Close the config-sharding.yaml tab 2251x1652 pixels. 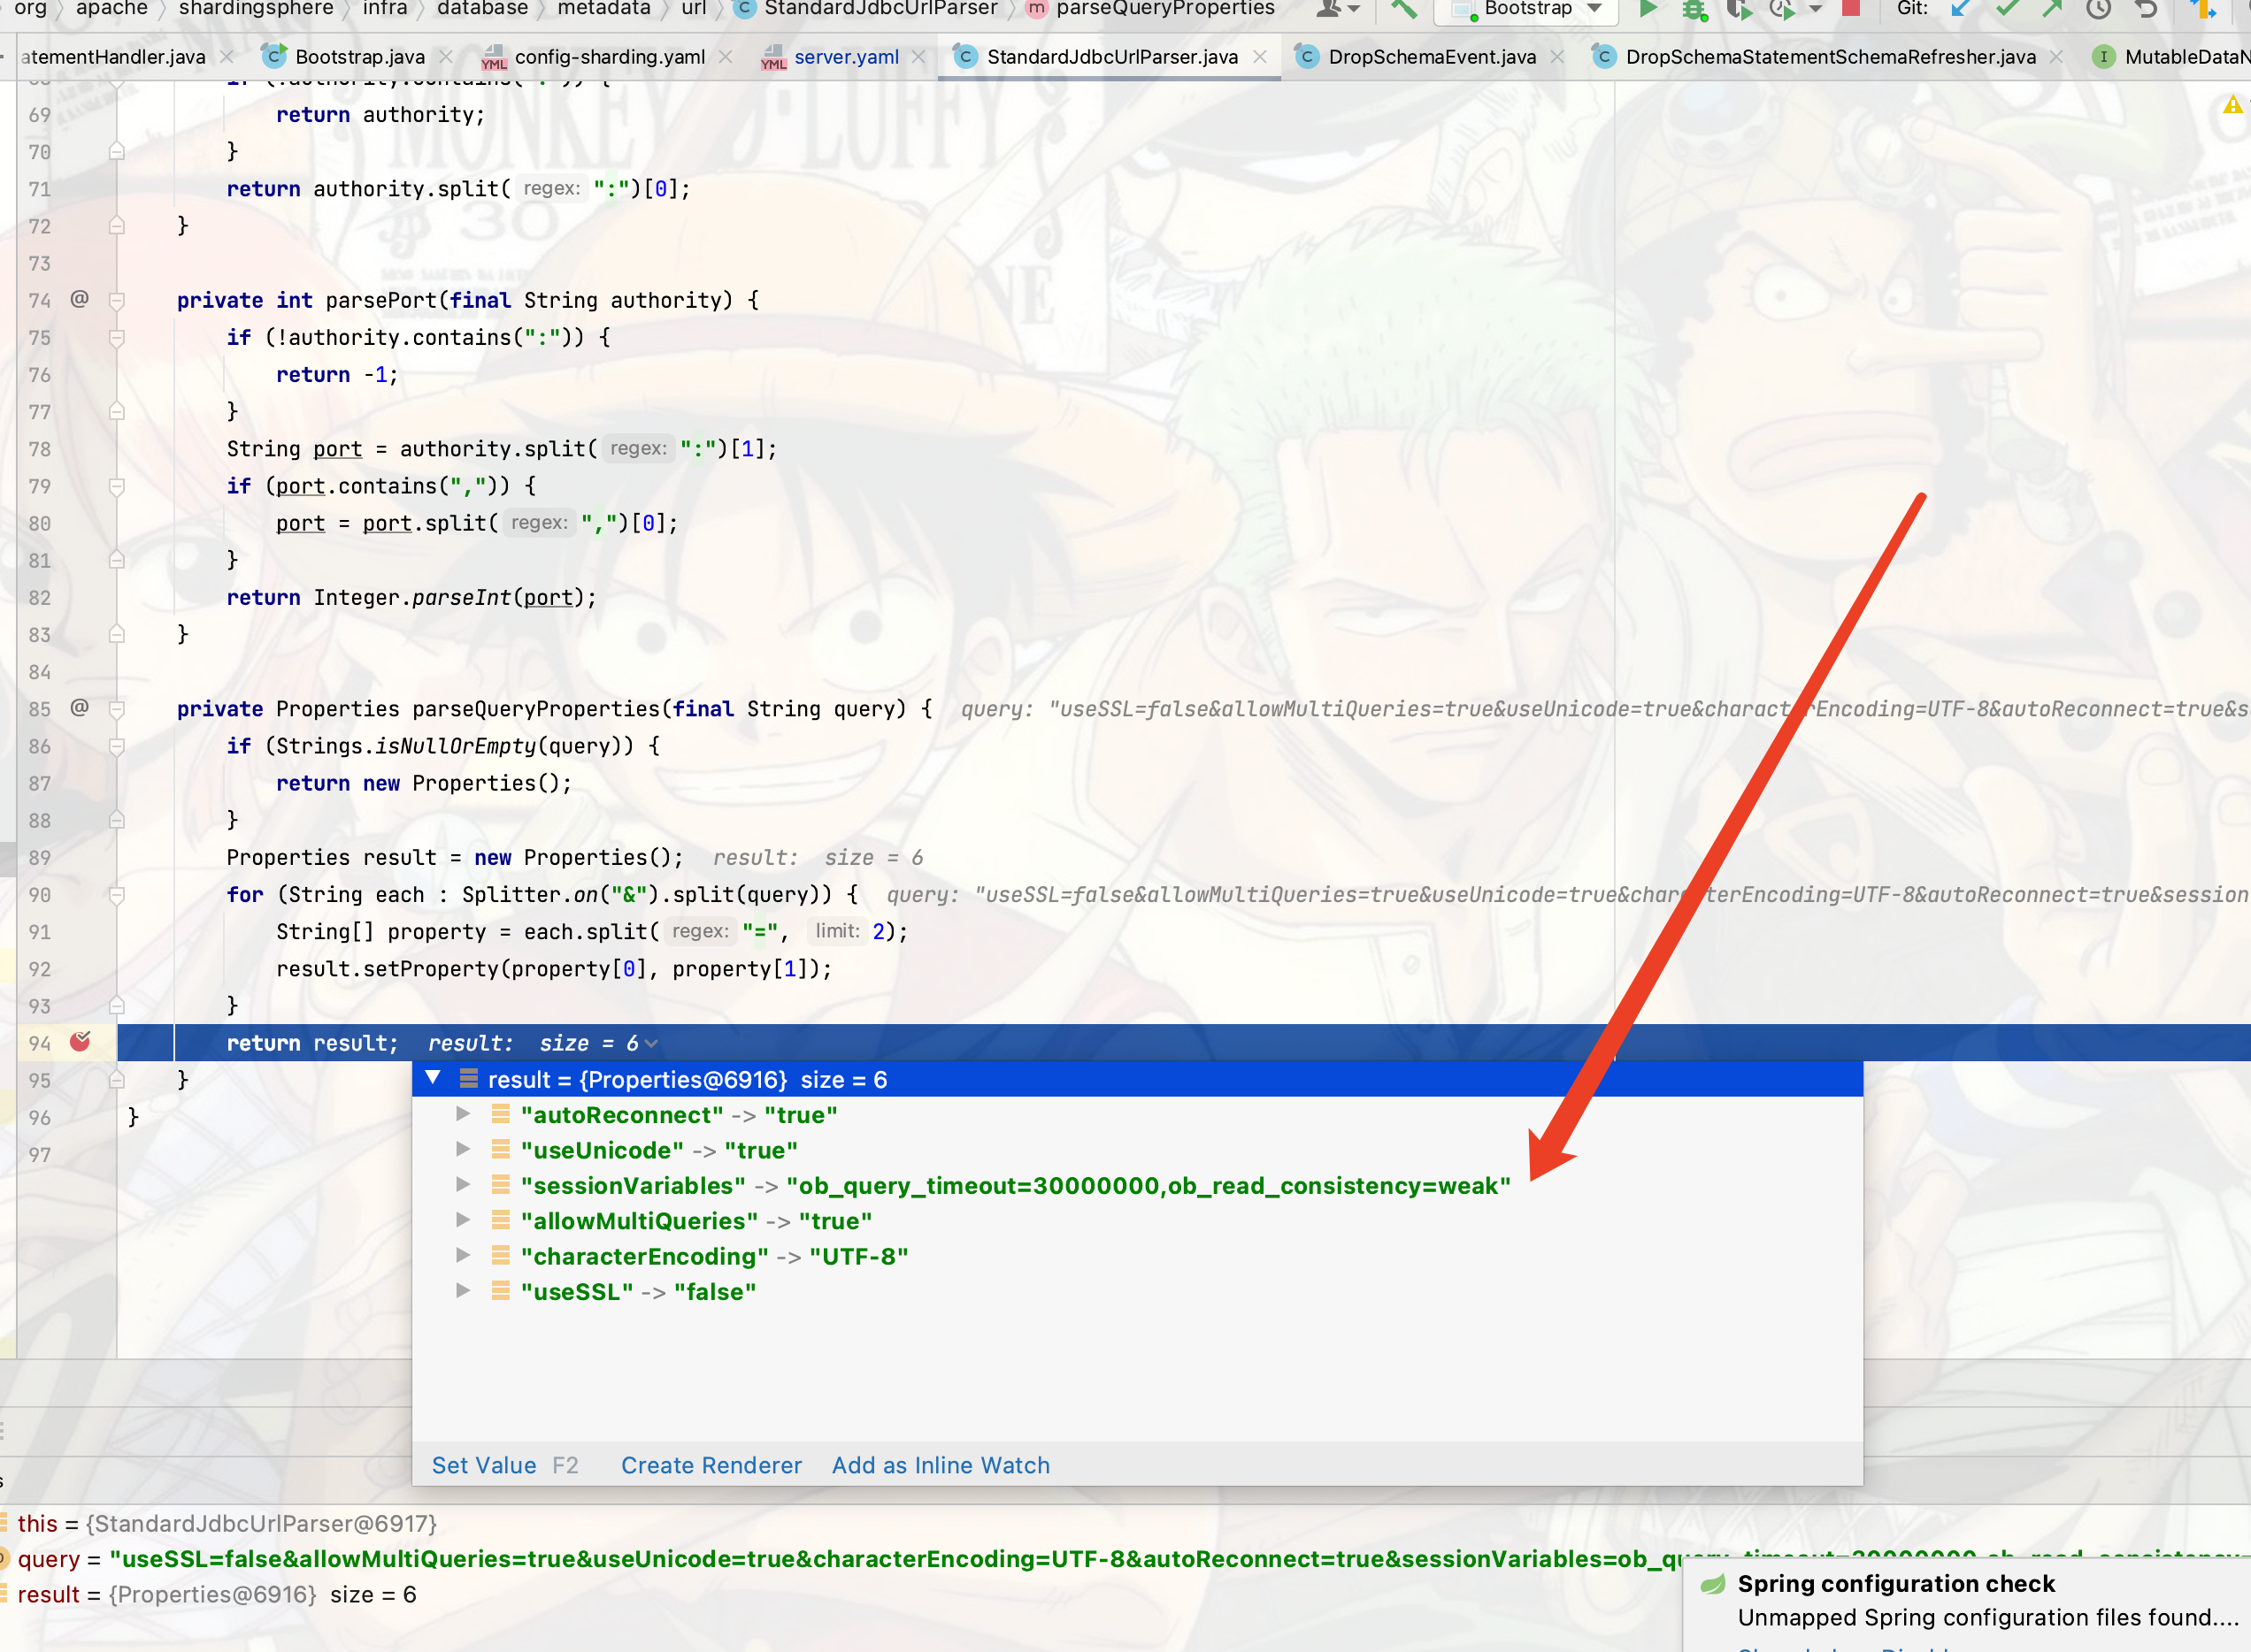pos(726,57)
